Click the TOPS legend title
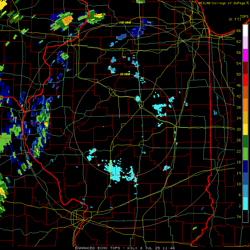The height and width of the screenshot is (250, 250). click(244, 17)
